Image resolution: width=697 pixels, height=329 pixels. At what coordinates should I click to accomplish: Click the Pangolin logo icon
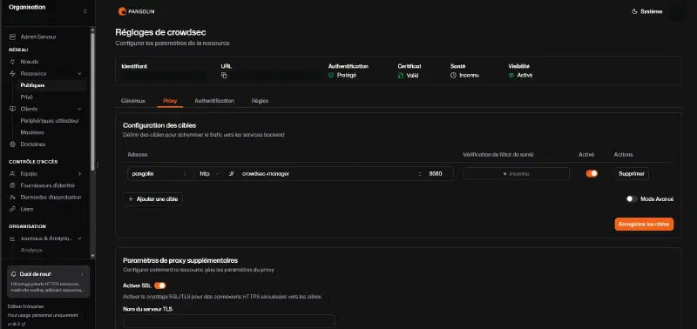[122, 11]
